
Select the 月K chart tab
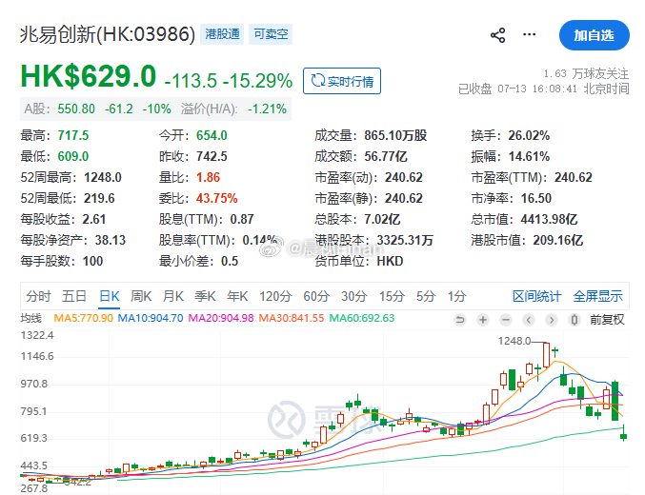173,296
